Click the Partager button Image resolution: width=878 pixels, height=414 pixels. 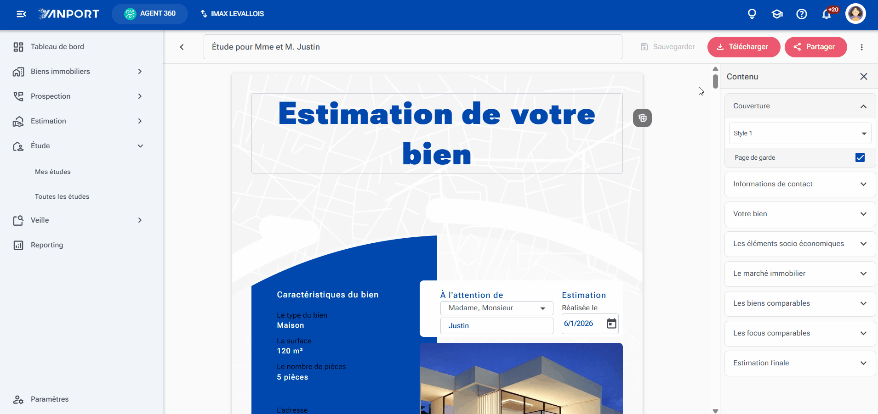[x=815, y=47]
